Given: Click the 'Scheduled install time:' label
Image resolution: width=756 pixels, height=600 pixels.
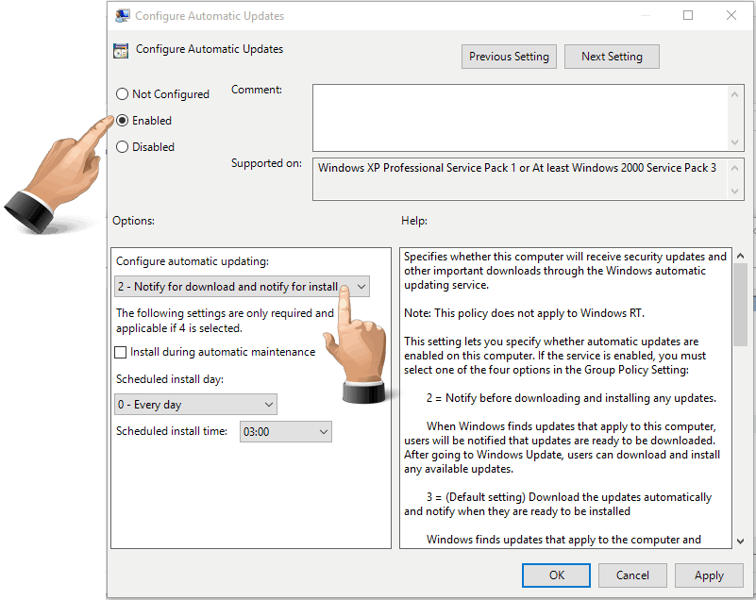Looking at the screenshot, I should coord(172,431).
